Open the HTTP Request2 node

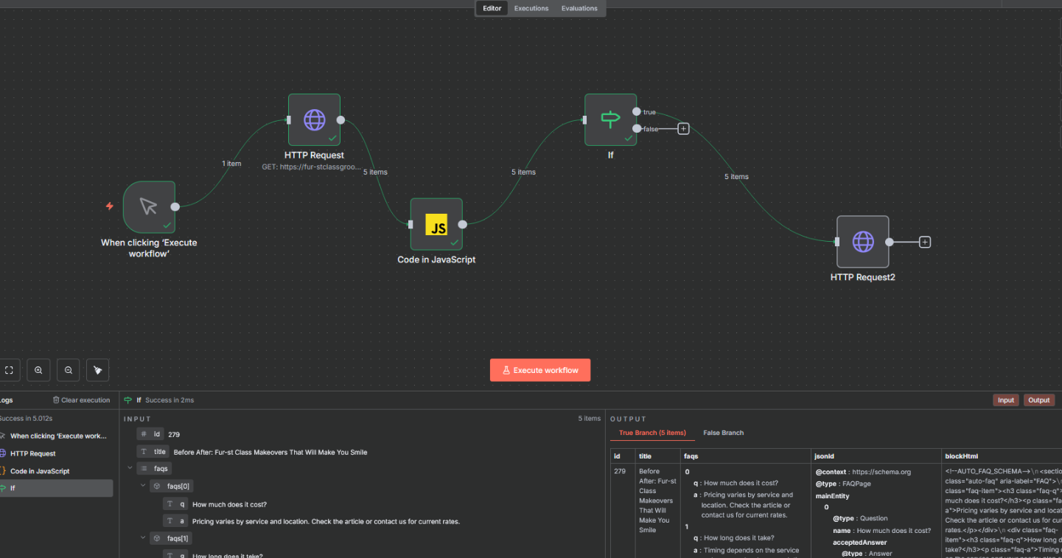tap(862, 242)
